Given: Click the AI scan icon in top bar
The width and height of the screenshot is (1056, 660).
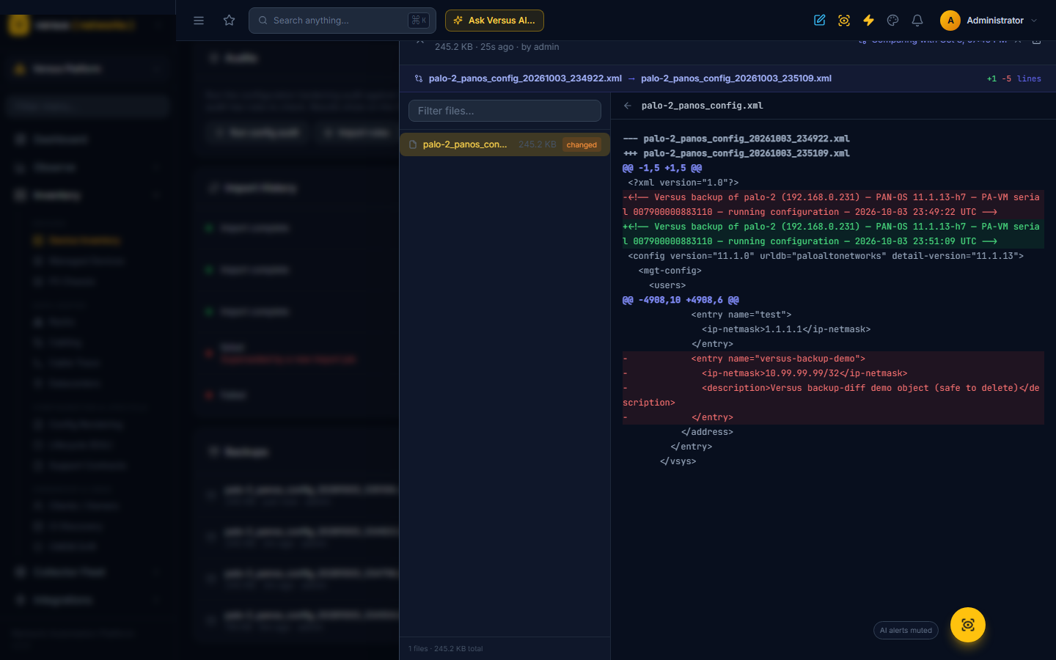Looking at the screenshot, I should point(844,21).
